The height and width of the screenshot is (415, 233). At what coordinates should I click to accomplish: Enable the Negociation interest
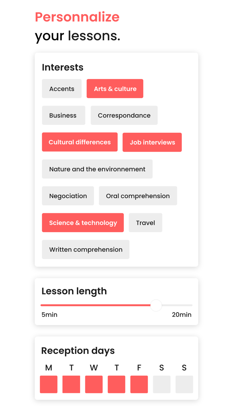(68, 196)
